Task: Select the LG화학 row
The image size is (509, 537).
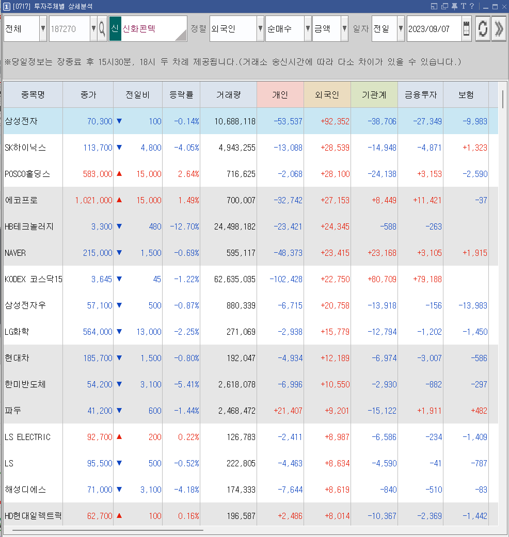Action: pos(250,332)
